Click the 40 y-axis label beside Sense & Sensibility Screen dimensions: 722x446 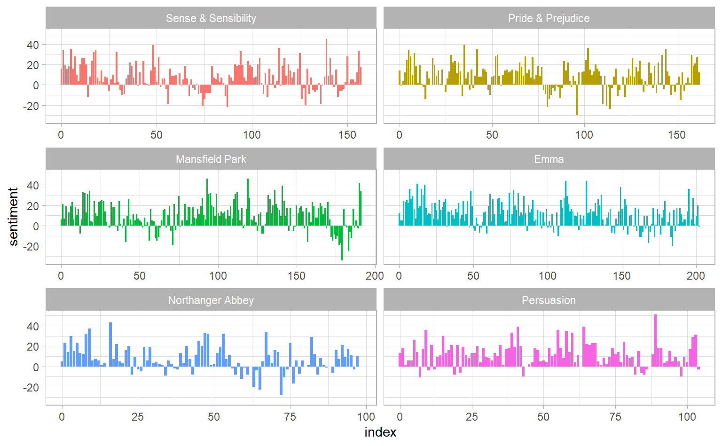point(33,45)
